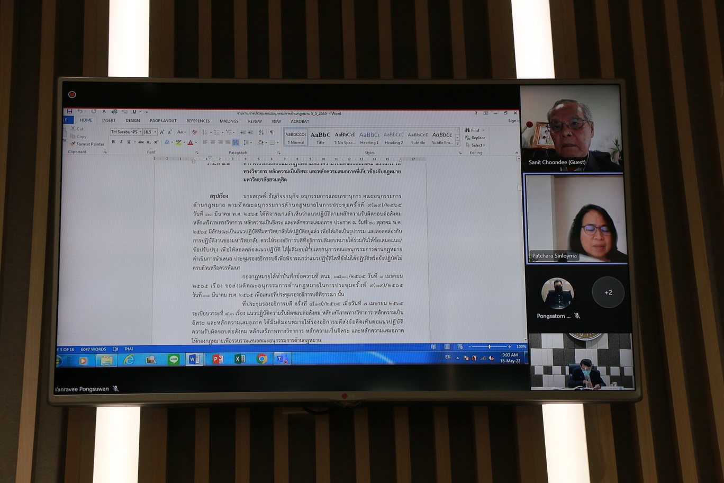
Task: Open the Font dialog launcher
Action: [x=197, y=152]
